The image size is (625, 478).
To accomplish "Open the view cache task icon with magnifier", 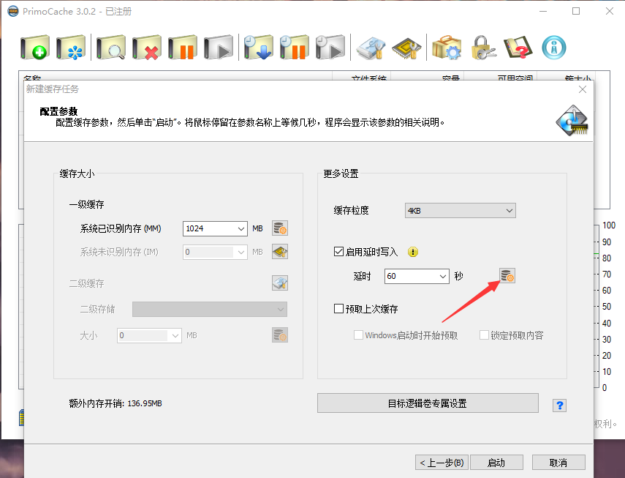I will point(111,48).
